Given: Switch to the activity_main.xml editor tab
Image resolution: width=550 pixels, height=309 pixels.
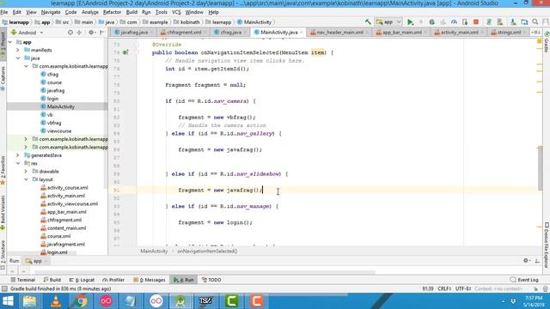Looking at the screenshot, I should [x=459, y=33].
